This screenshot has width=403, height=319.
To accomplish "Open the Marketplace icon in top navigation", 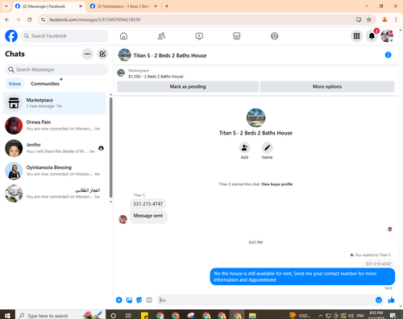I will (236, 36).
